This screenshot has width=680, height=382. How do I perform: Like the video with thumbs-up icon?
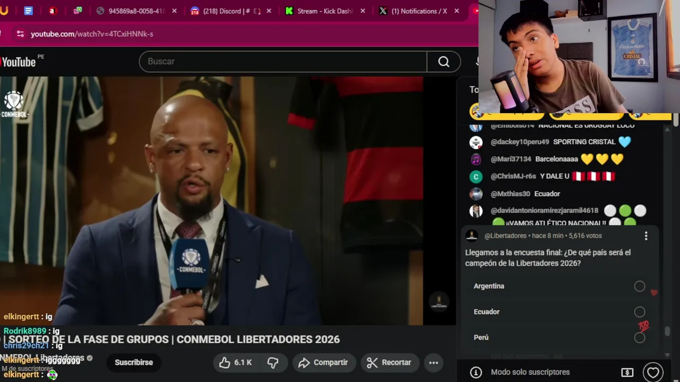[x=225, y=362]
